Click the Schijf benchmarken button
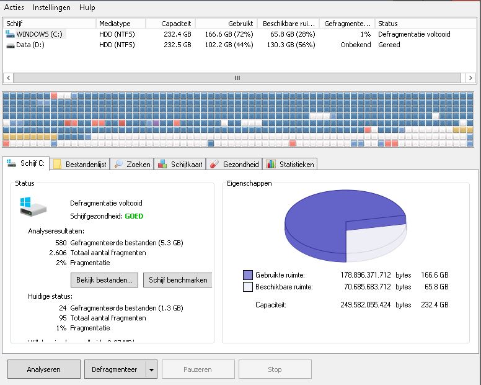 click(177, 280)
